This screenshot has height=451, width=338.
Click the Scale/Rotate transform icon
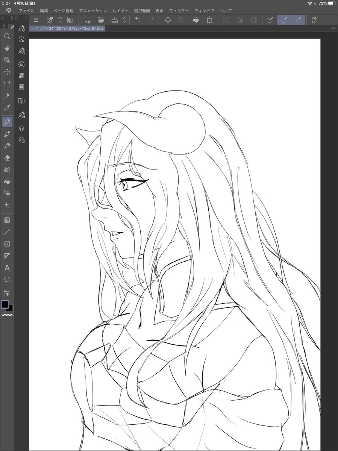[x=209, y=20]
